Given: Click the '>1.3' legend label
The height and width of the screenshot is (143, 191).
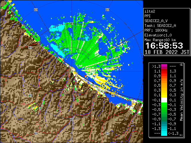Looking at the screenshot, I should (x=156, y=66).
